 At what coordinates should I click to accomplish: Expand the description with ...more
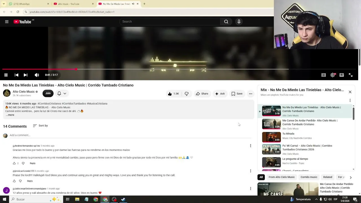pyautogui.click(x=10, y=115)
